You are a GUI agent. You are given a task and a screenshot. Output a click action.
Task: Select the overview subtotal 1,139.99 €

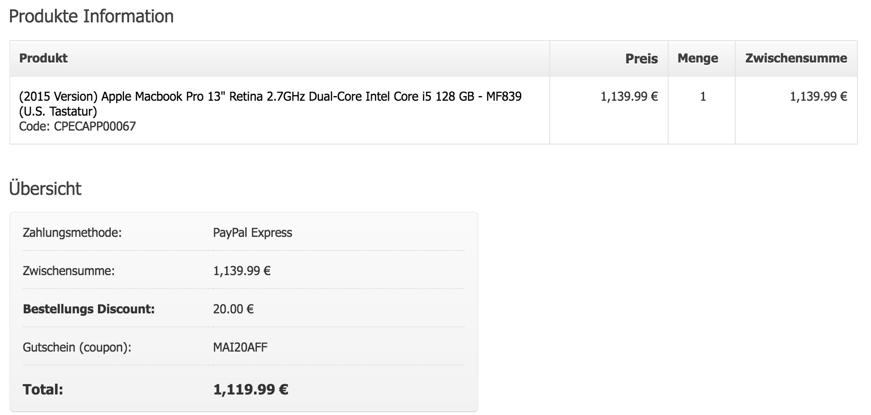(242, 271)
